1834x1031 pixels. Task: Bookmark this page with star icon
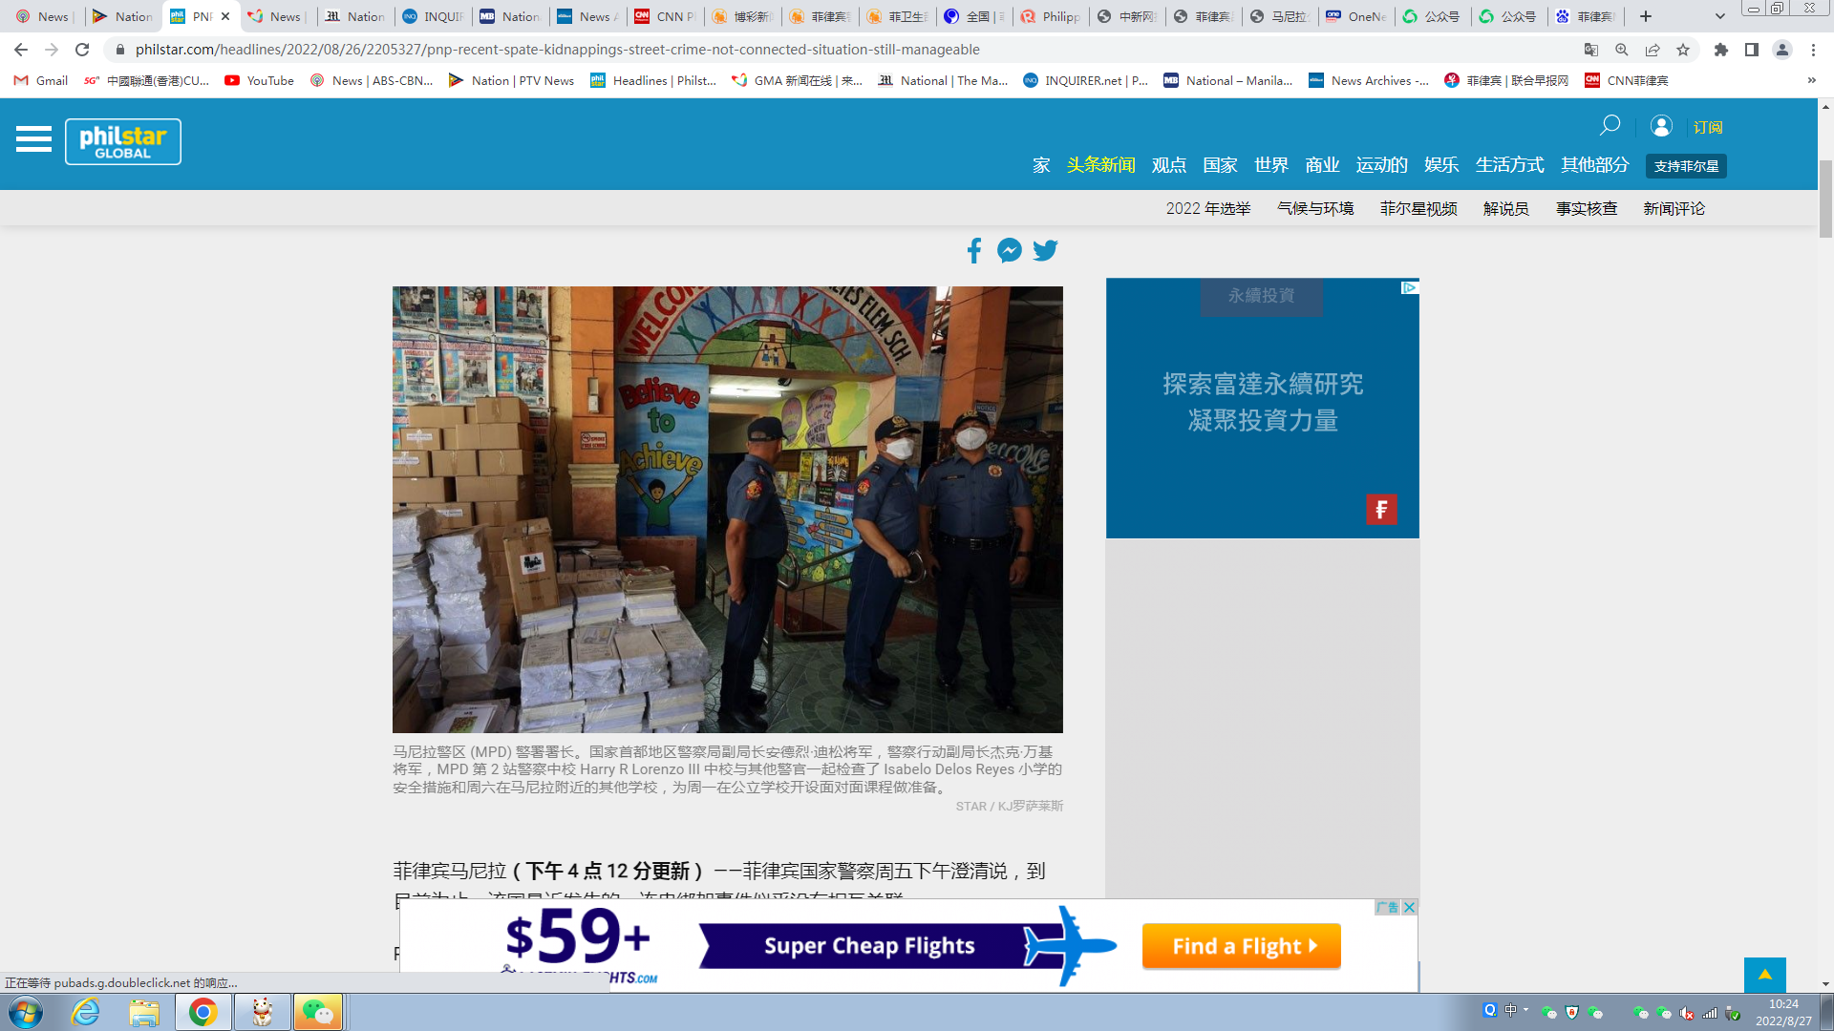pyautogui.click(x=1683, y=50)
